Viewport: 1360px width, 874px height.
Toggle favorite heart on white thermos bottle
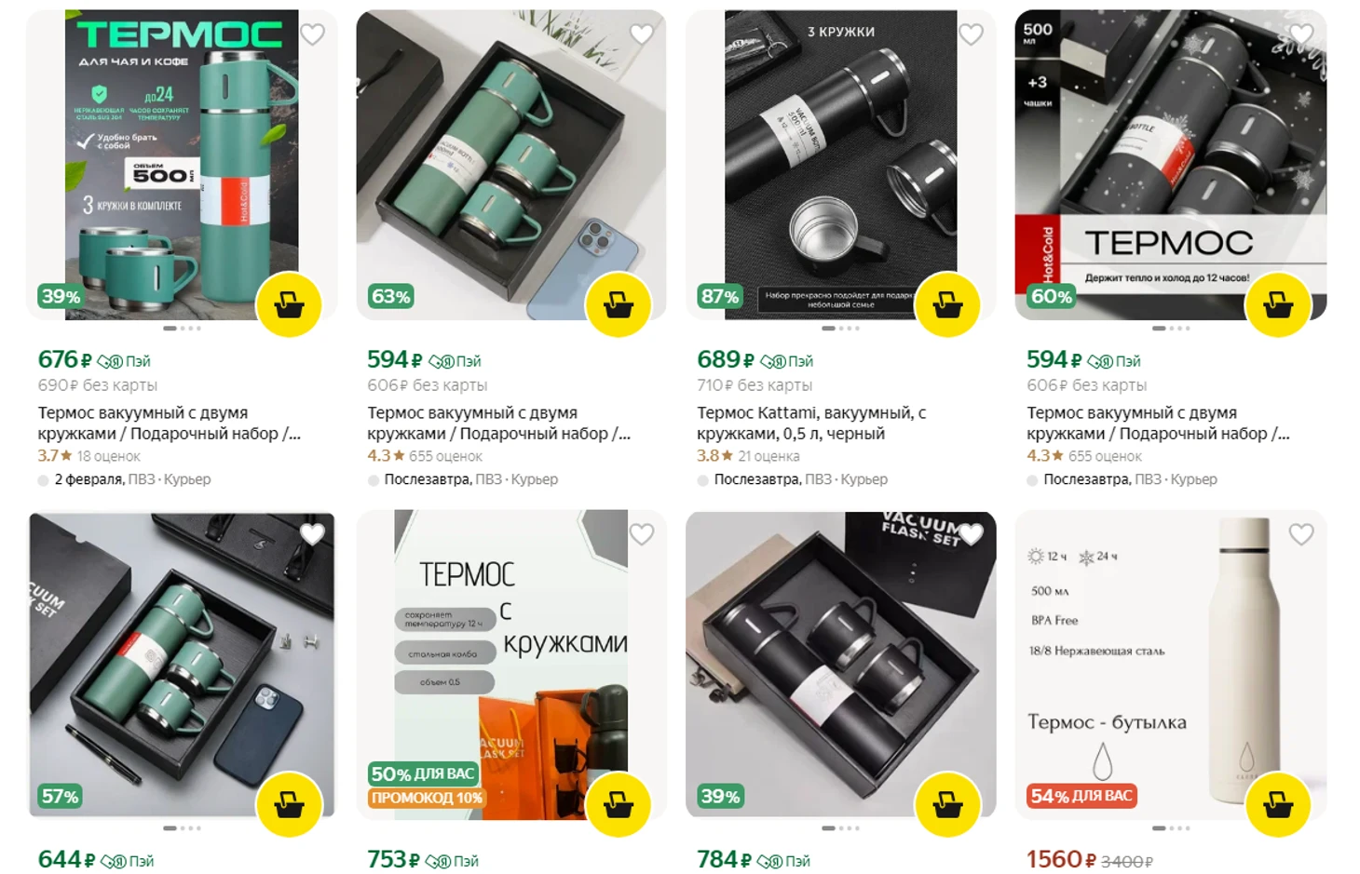coord(1301,534)
